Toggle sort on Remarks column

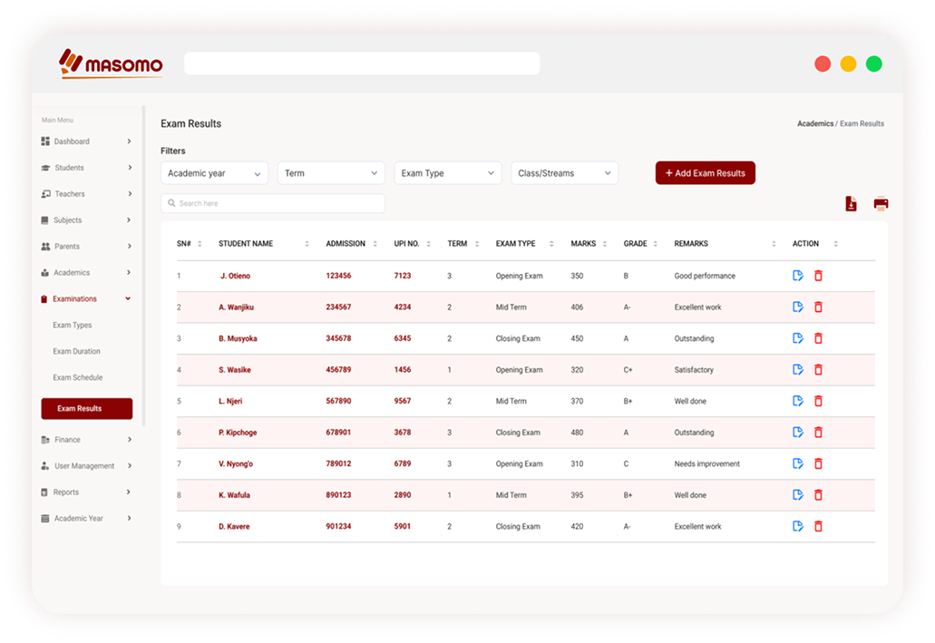tap(774, 244)
